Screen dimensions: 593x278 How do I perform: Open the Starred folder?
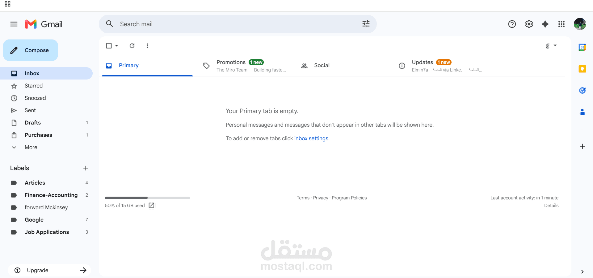tap(46, 86)
